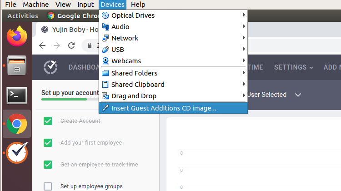This screenshot has height=191, width=341.
Task: Toggle the Create Account checkbox
Action: 48,121
